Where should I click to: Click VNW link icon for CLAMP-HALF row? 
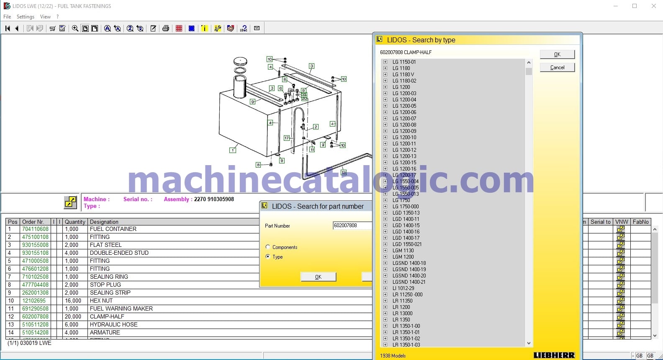(621, 317)
